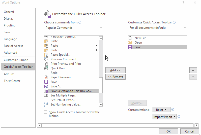This screenshot has width=201, height=135.
Task: Click the Print Preview and Print magnifier icon
Action: (46, 64)
